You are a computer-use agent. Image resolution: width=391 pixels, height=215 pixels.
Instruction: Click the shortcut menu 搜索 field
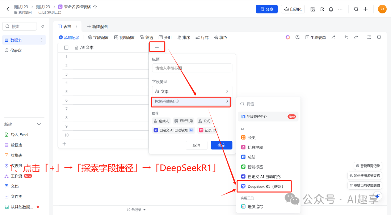coord(268,104)
